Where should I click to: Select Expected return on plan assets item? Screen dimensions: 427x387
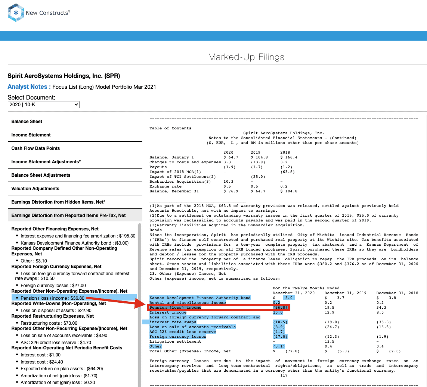(62, 369)
